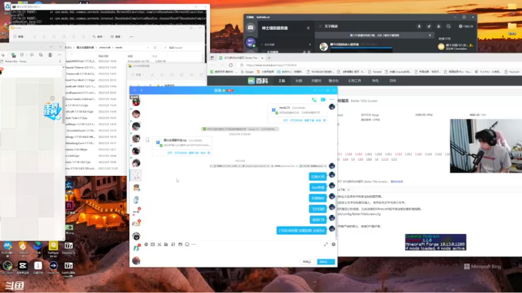Open sort dropdown in mods explorer toolbar
This screenshot has width=522, height=293.
point(99,36)
